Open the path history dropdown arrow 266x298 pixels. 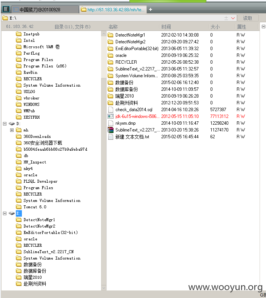(x=233, y=18)
